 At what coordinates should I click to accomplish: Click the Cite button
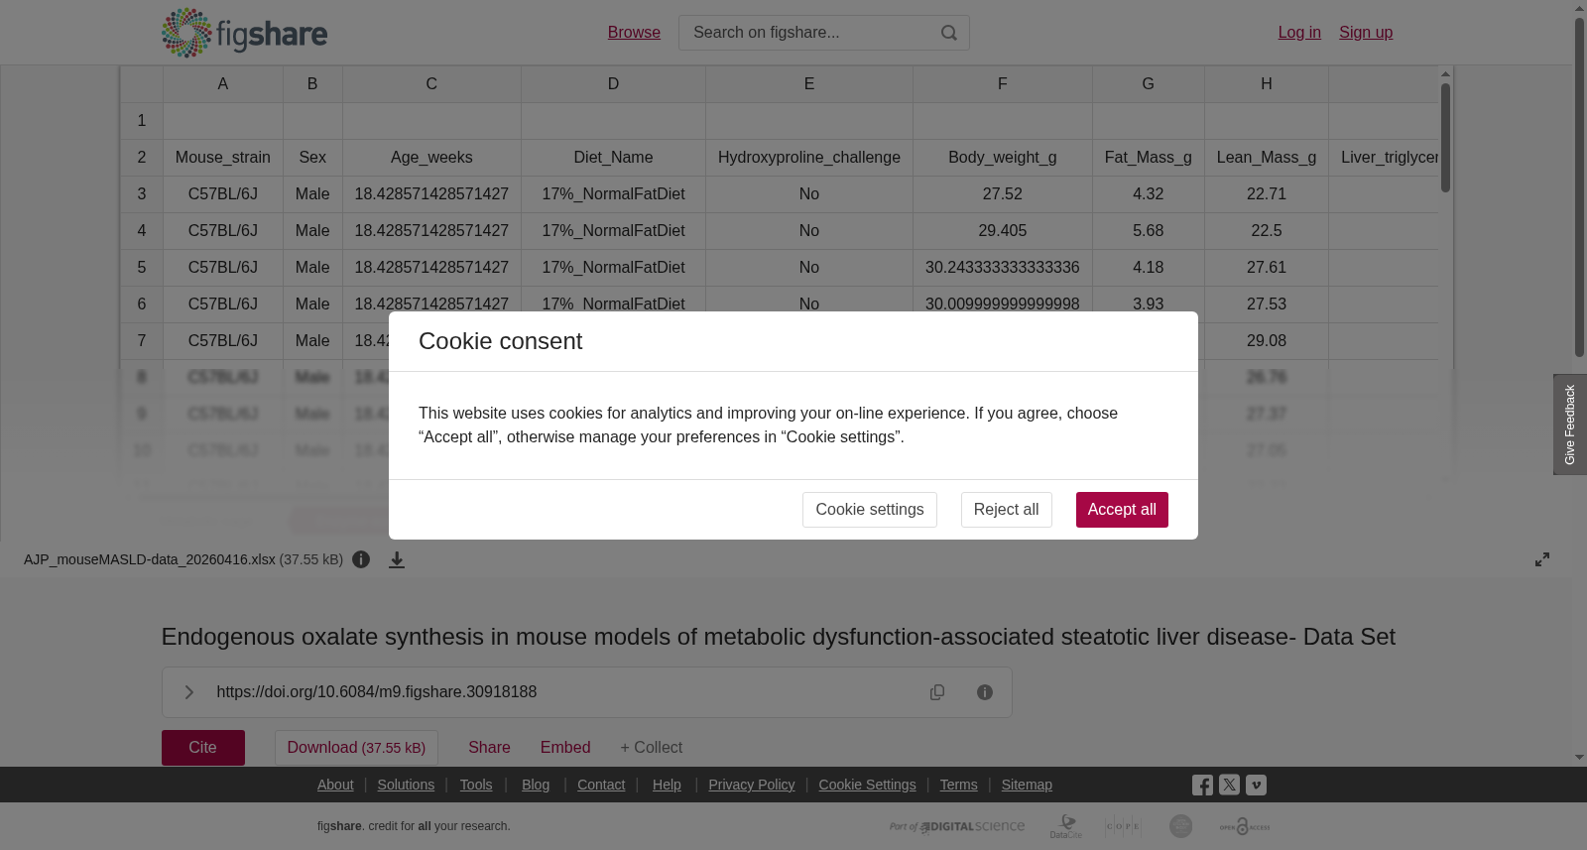pyautogui.click(x=203, y=748)
